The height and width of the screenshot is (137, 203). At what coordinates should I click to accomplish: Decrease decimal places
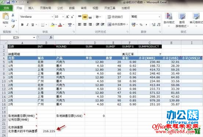point(159,25)
